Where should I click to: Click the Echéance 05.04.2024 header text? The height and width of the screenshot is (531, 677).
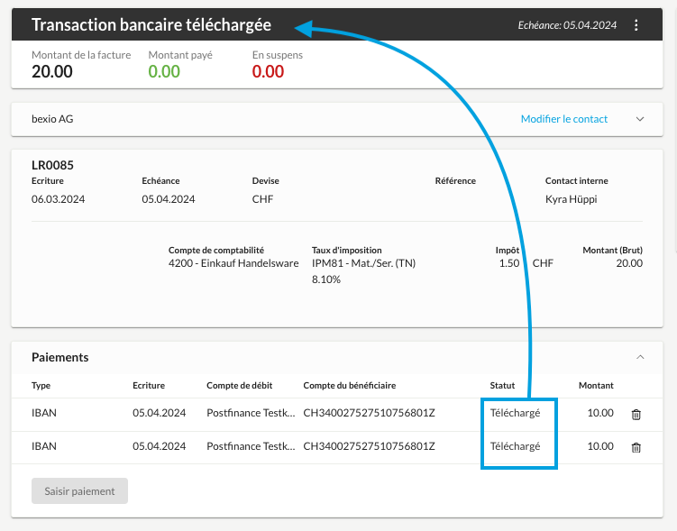(x=567, y=25)
